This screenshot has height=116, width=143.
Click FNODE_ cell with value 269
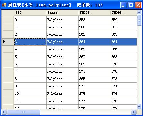(94, 64)
